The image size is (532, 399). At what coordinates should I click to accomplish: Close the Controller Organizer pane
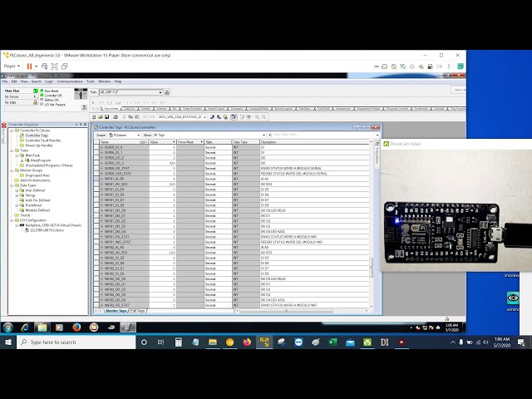coord(85,125)
